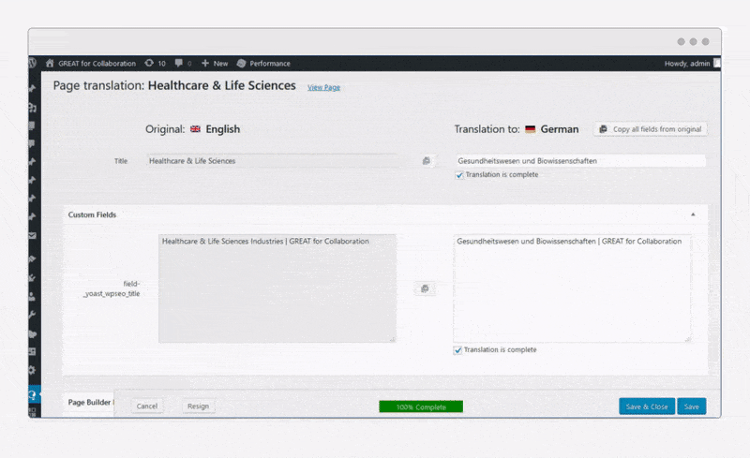Click the Performance gauge icon in admin bar

click(241, 64)
